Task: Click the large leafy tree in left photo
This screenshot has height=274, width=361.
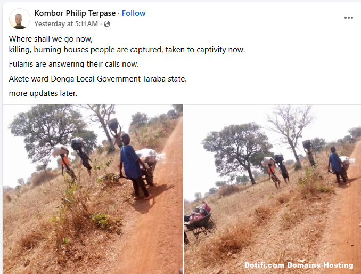Action: coord(52,134)
